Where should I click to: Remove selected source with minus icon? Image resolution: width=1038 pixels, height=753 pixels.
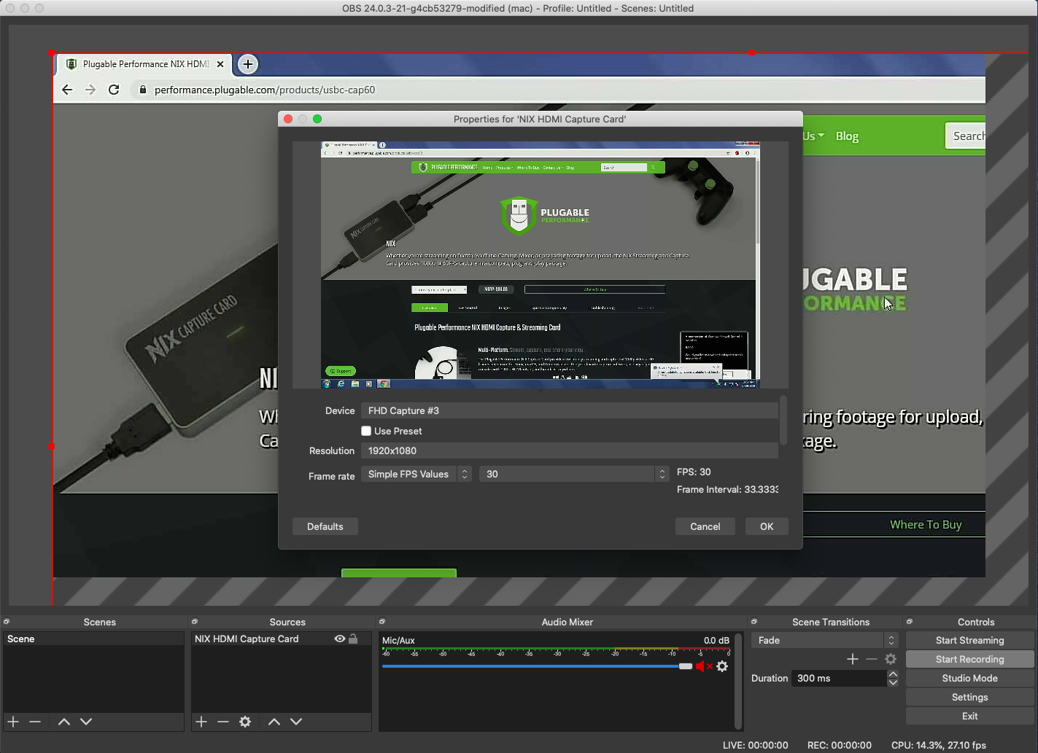coord(223,722)
